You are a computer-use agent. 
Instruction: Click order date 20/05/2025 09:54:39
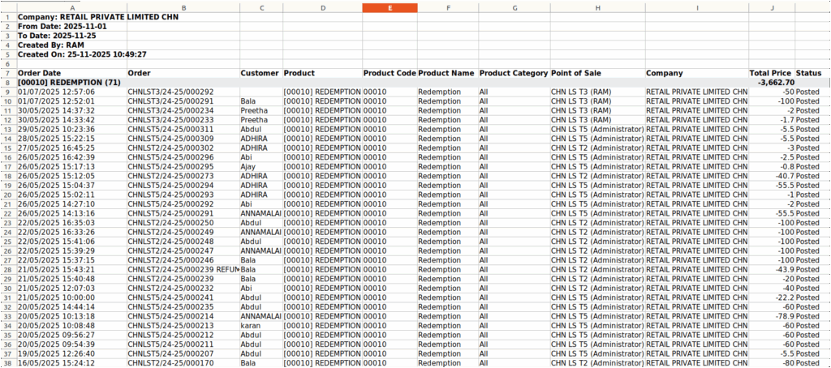coord(71,344)
